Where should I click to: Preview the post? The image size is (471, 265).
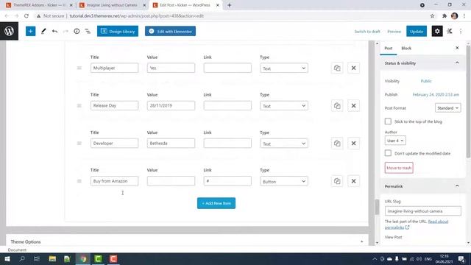pyautogui.click(x=394, y=32)
